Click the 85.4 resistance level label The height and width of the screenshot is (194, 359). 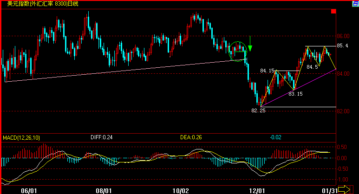tap(342, 46)
